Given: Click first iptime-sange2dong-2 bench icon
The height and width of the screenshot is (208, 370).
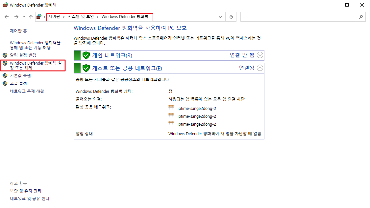Looking at the screenshot, I should 171,108.
